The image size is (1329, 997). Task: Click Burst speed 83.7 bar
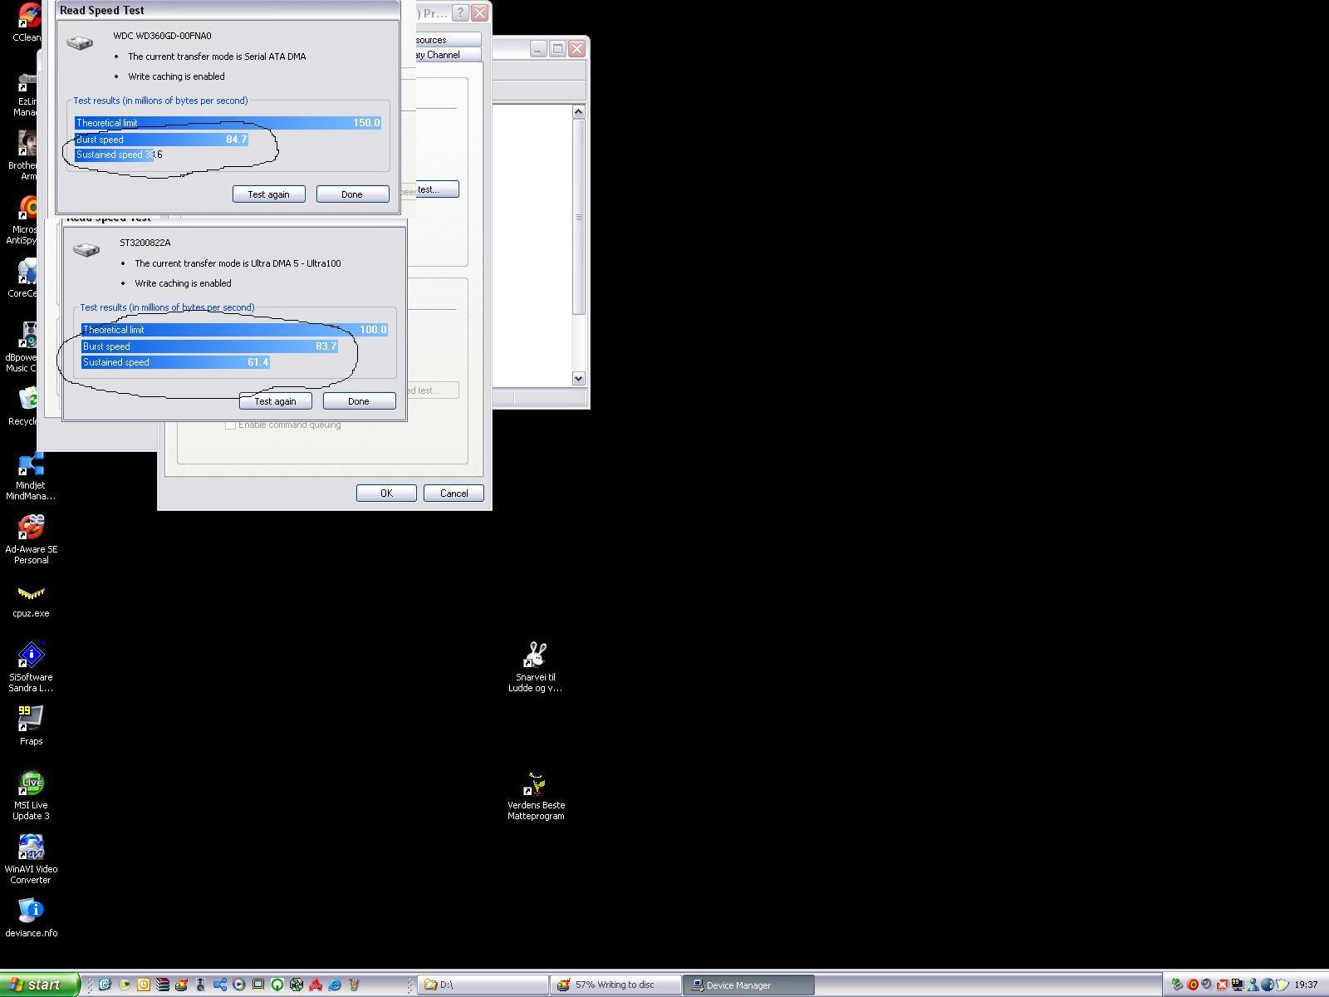(x=209, y=346)
